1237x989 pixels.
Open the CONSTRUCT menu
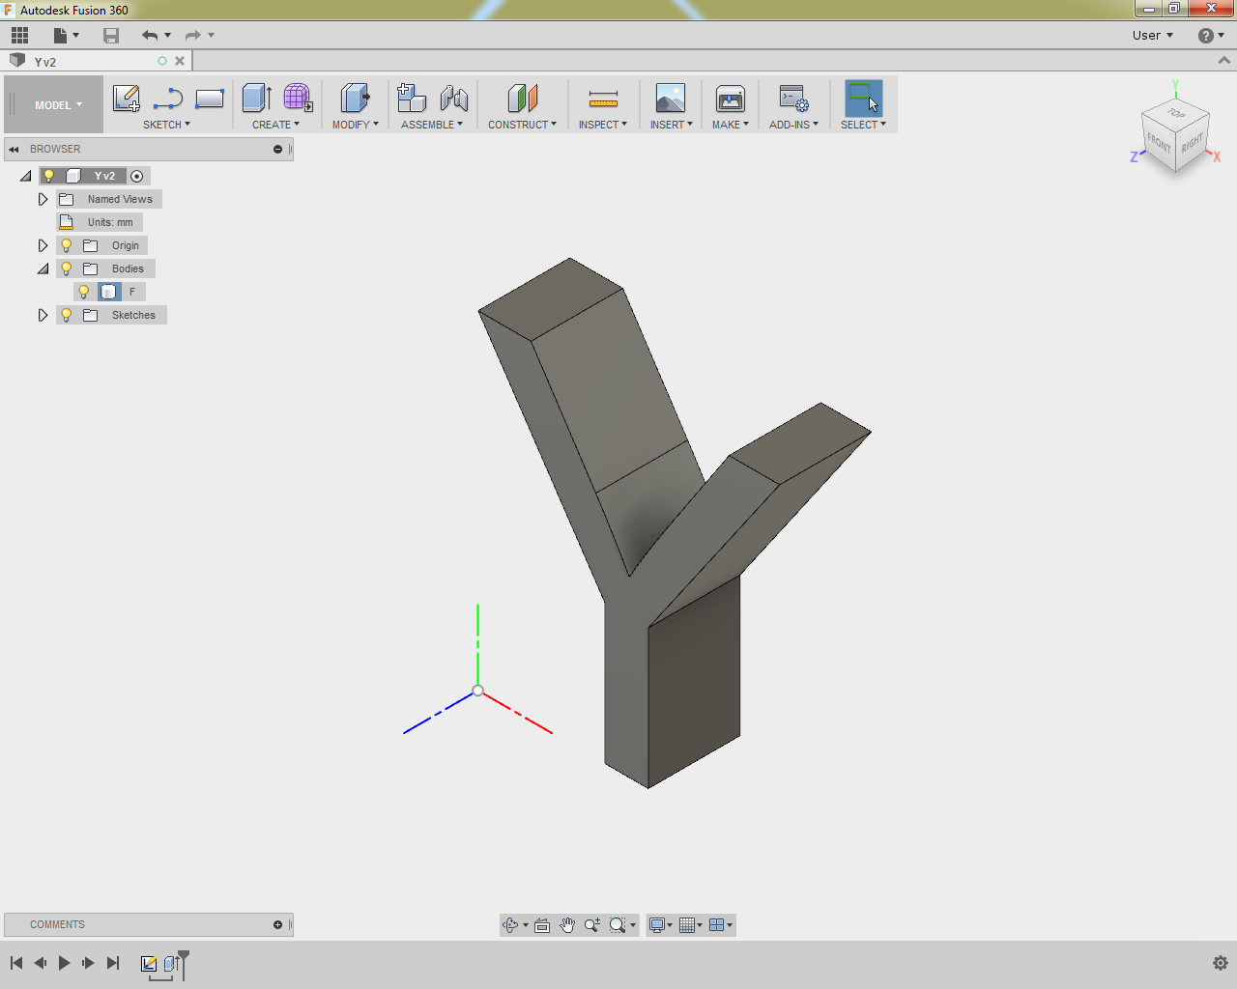[x=522, y=125]
